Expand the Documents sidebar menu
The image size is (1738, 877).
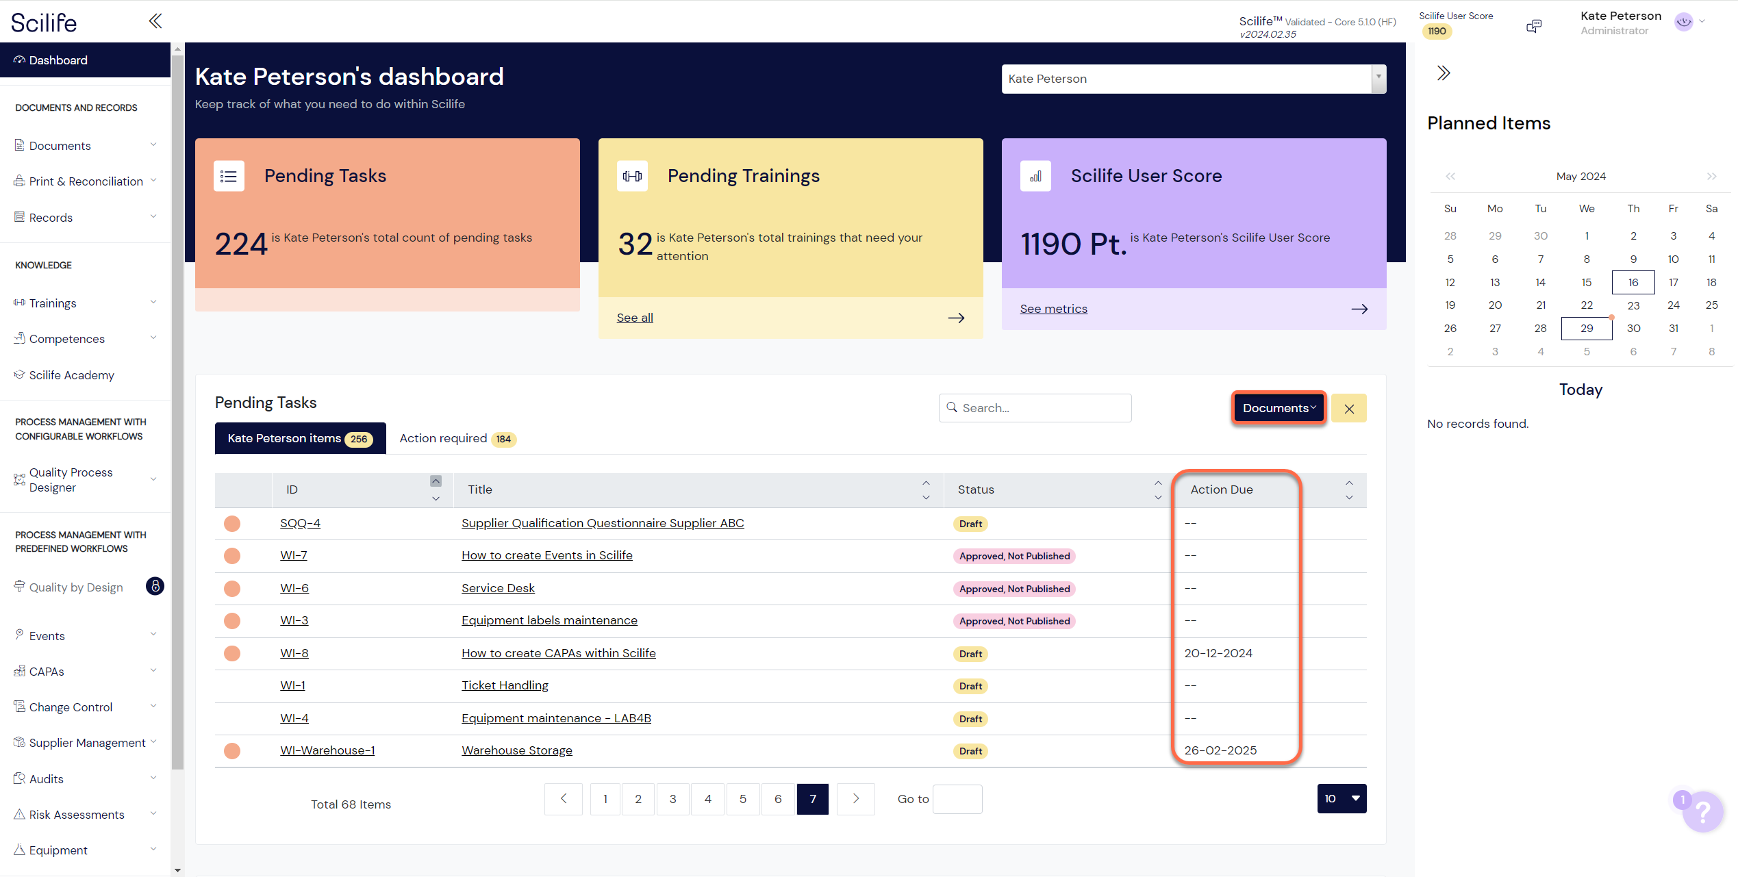click(x=153, y=144)
